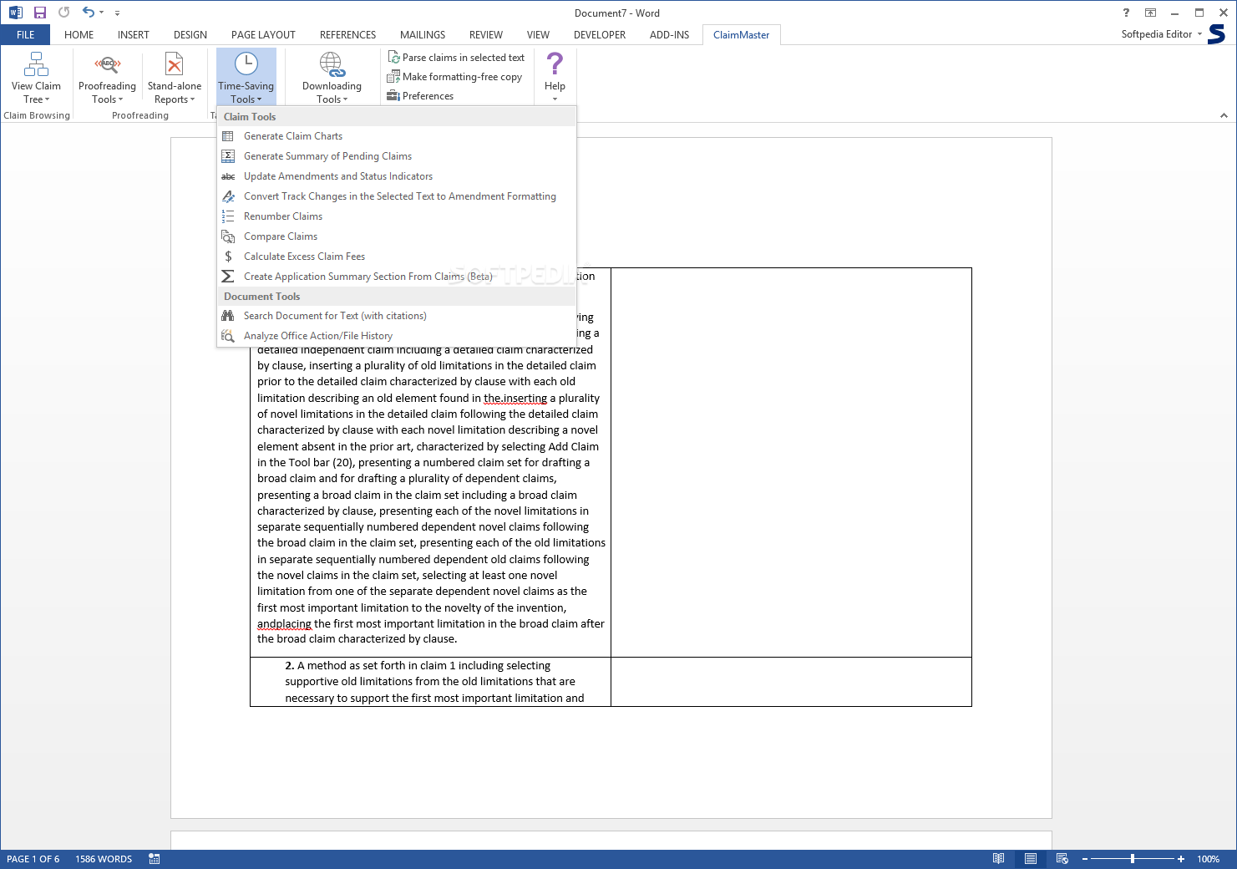Select Generate Claim Charts
1237x869 pixels.
pos(397,136)
